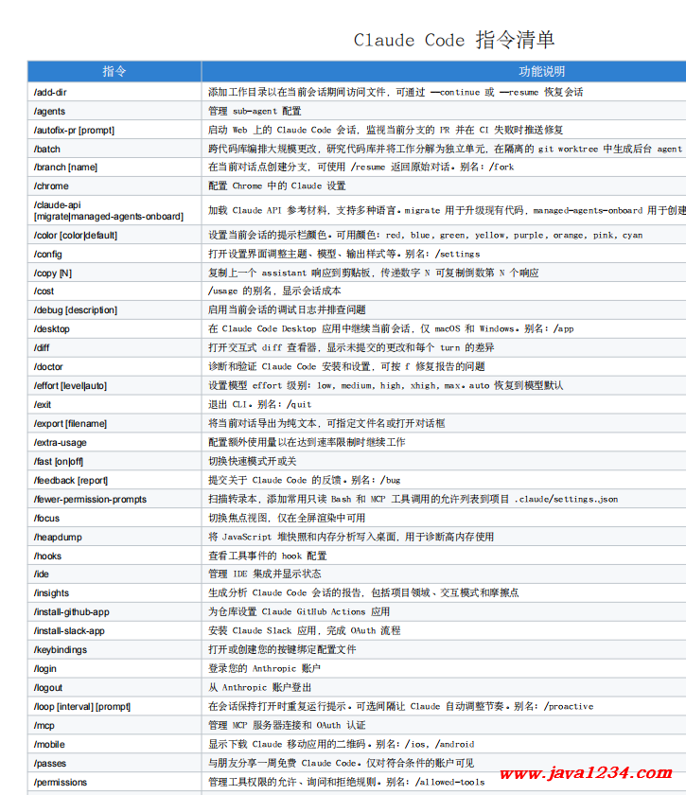This screenshot has height=795, width=686.
Task: Click the /install-slack-app command
Action: [x=69, y=631]
